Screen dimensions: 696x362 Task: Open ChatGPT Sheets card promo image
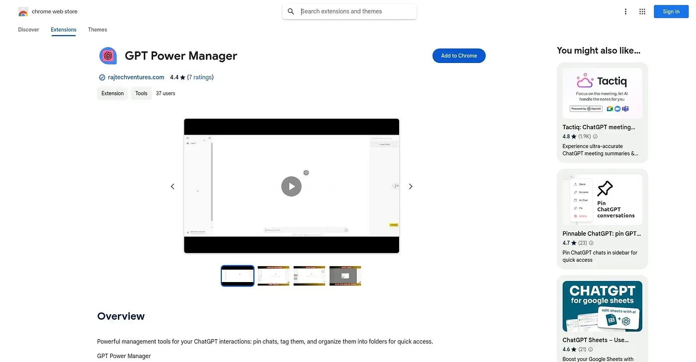click(x=603, y=306)
